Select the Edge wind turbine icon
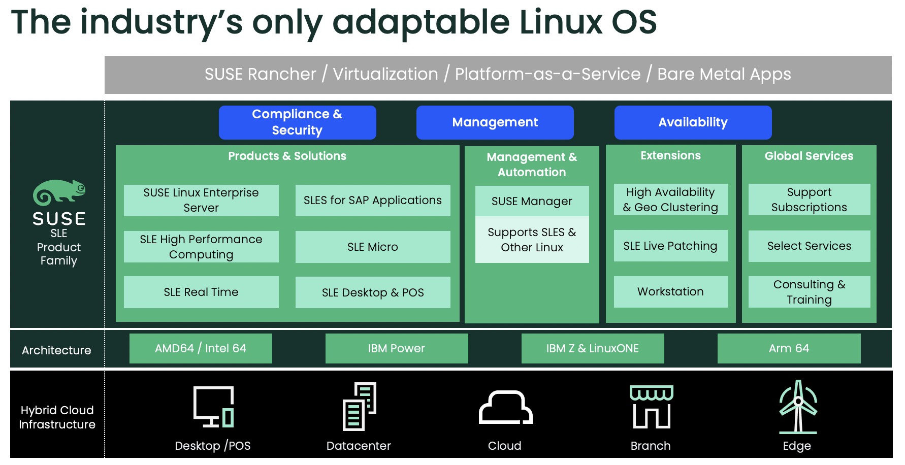Image resolution: width=905 pixels, height=465 pixels. click(x=798, y=406)
